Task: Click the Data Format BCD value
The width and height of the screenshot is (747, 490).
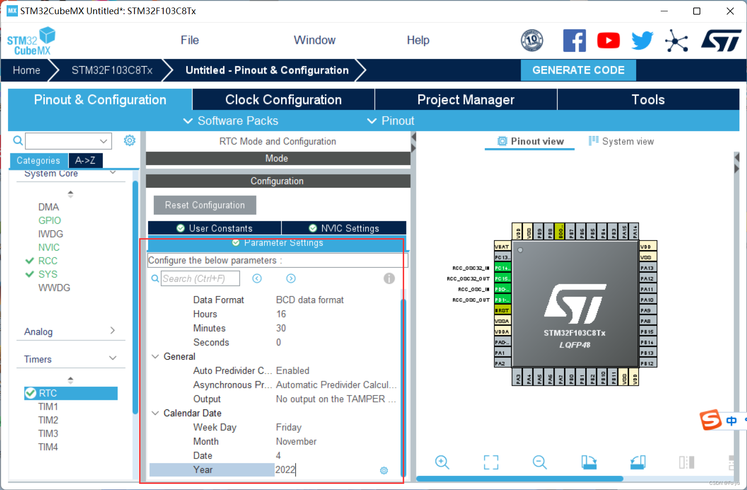Action: [x=310, y=300]
